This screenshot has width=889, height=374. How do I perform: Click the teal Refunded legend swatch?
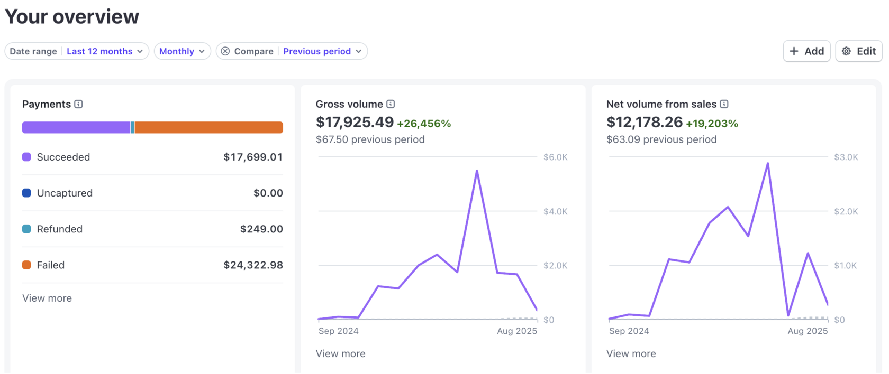(x=26, y=229)
